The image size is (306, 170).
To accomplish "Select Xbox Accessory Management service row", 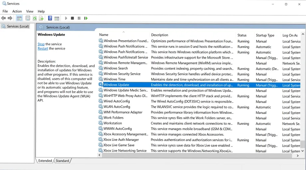I will pos(199,134).
